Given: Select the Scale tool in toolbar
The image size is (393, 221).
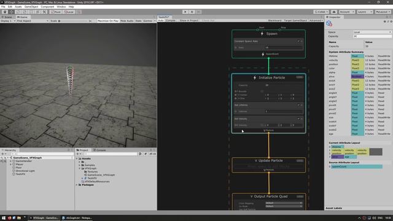Looking at the screenshot, I should coord(25,12).
